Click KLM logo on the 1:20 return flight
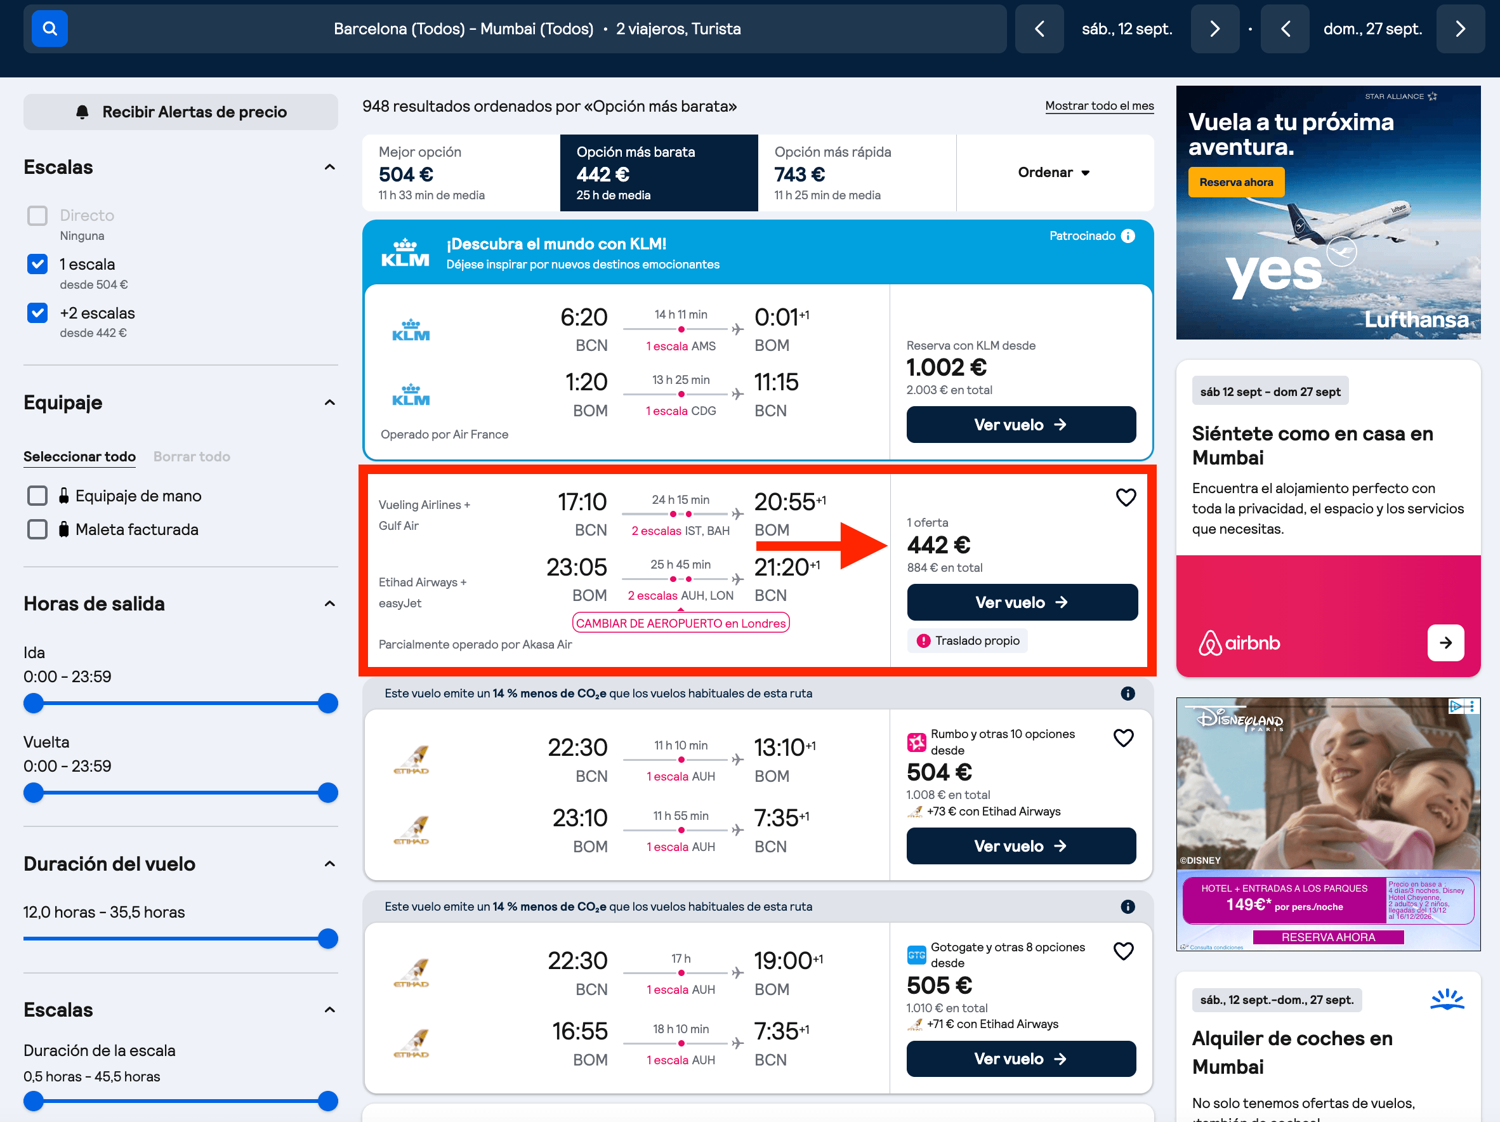The height and width of the screenshot is (1122, 1500). pyautogui.click(x=411, y=395)
